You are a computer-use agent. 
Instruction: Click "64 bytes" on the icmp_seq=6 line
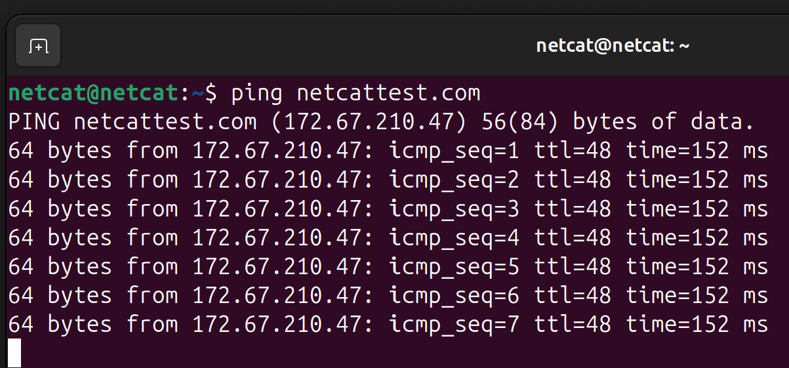tap(60, 295)
